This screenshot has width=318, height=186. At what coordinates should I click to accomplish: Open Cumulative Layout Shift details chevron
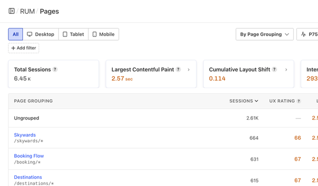point(286,69)
